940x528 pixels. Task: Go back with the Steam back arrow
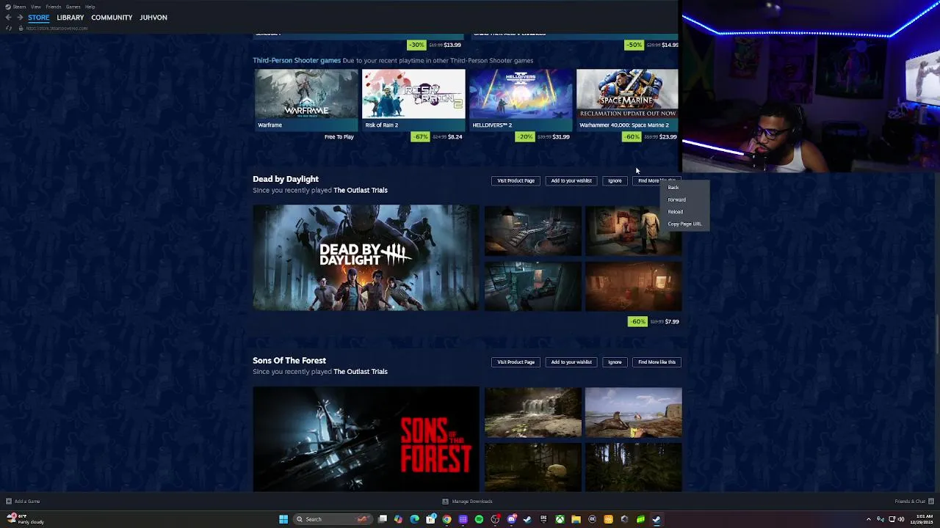pos(9,18)
